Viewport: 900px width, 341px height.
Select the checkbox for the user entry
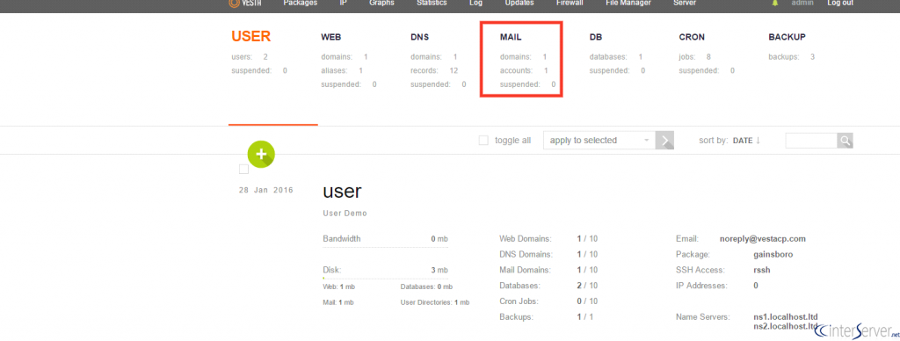pyautogui.click(x=244, y=170)
